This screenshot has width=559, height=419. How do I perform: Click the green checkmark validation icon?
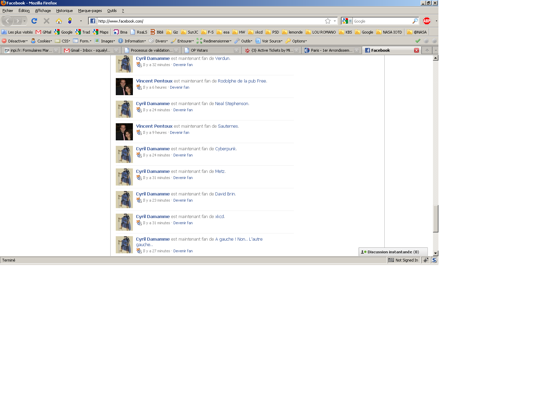click(x=418, y=41)
